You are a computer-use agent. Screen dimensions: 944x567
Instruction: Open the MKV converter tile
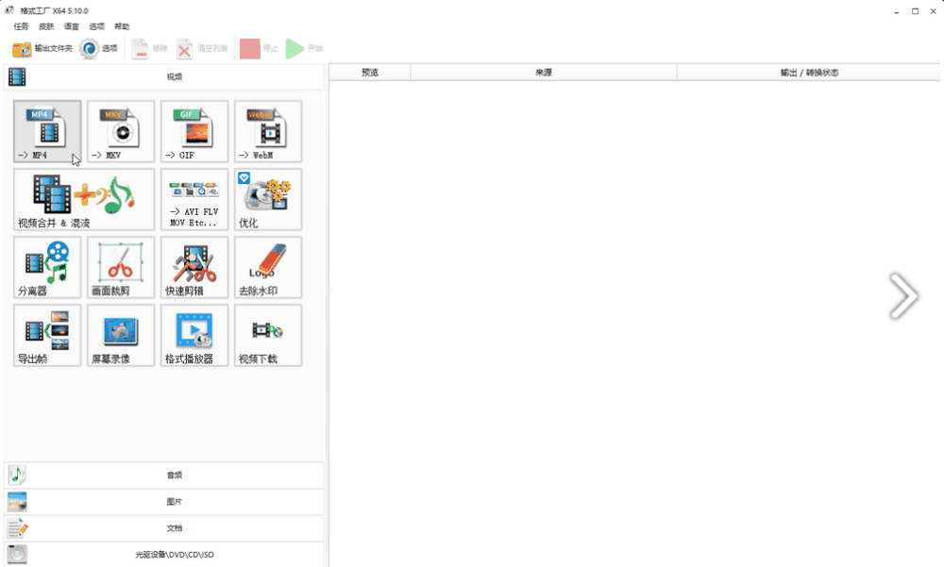coord(121,131)
